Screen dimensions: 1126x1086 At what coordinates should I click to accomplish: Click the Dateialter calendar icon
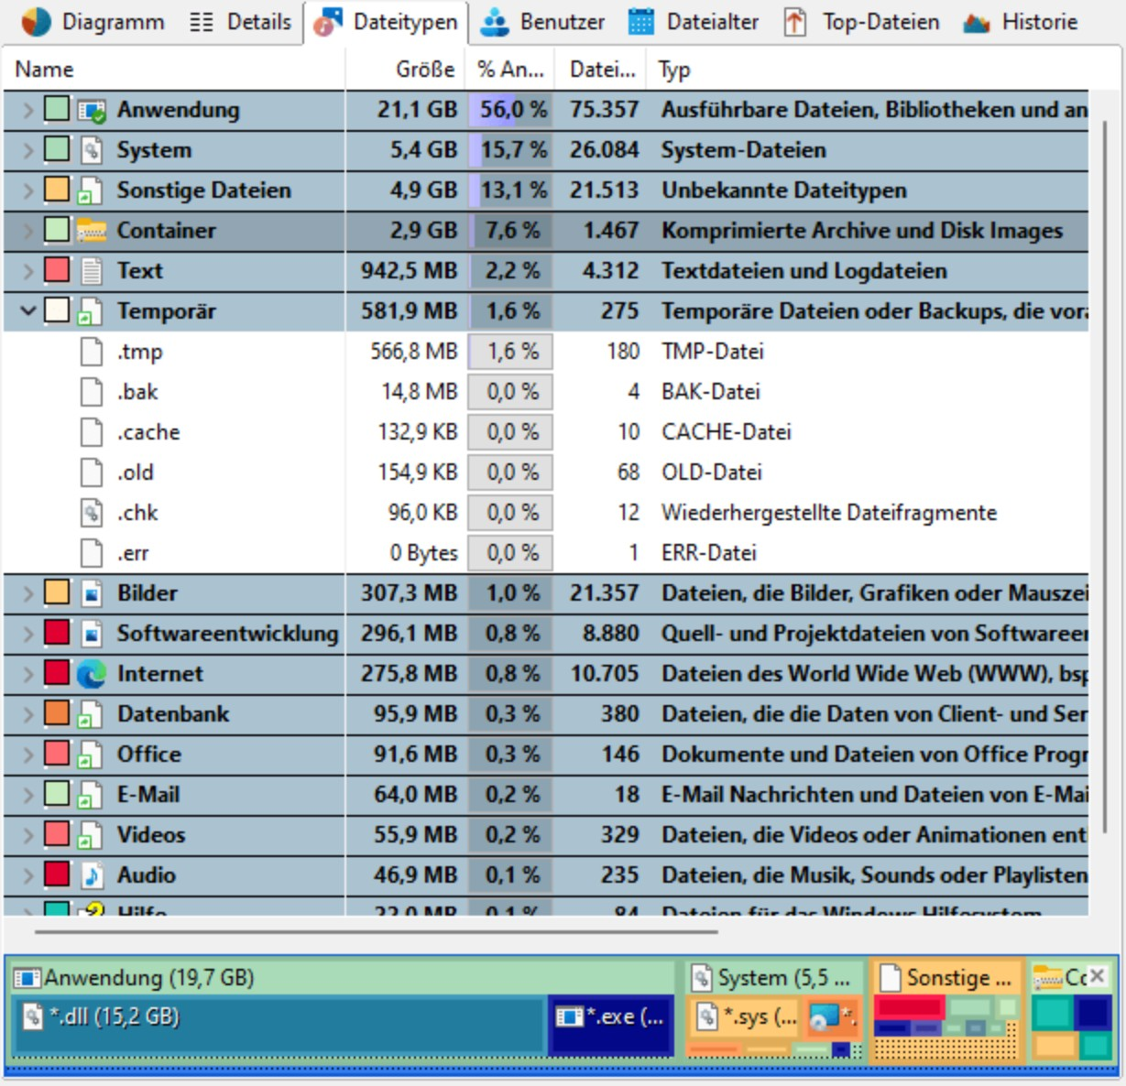click(641, 22)
